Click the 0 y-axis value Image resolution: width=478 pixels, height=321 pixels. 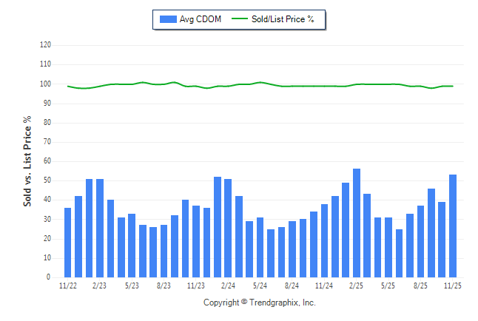pyautogui.click(x=49, y=277)
